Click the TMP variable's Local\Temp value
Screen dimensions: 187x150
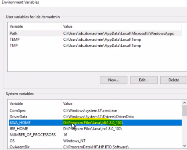click(x=102, y=46)
